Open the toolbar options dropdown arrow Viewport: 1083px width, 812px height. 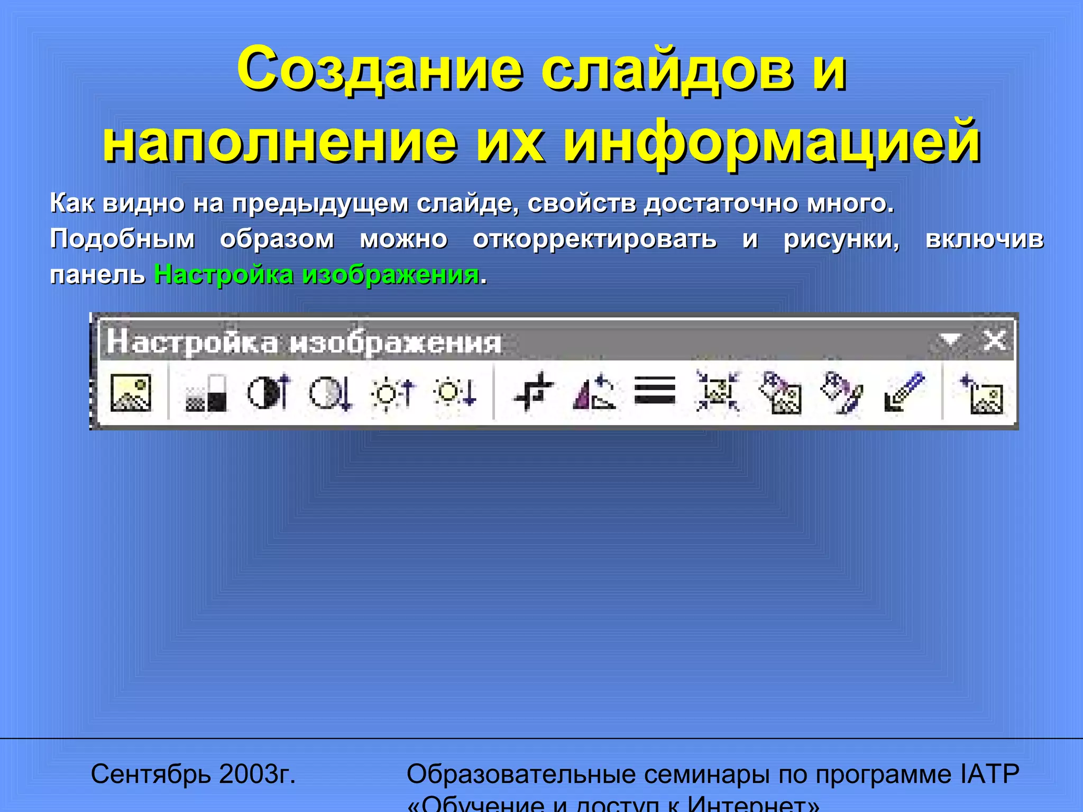click(x=951, y=339)
